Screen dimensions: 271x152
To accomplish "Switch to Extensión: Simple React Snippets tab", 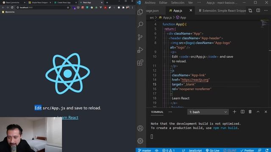I will pyautogui.click(x=222, y=11).
